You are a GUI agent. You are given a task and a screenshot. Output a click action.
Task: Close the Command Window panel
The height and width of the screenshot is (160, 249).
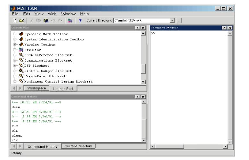(x=230, y=28)
